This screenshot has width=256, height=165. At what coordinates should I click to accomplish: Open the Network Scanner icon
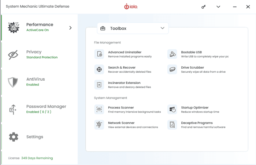99,125
